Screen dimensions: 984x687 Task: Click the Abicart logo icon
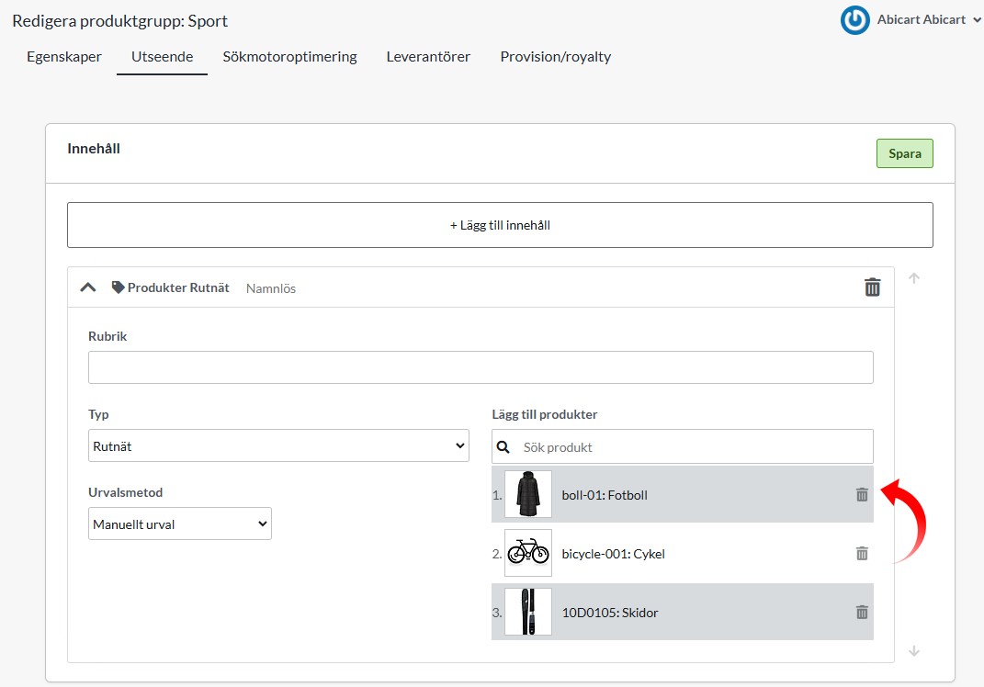click(855, 20)
